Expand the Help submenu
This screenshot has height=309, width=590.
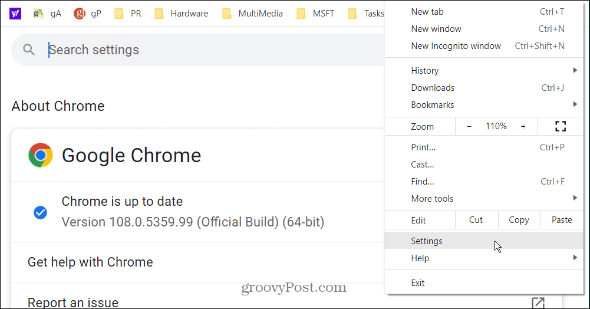coord(484,258)
